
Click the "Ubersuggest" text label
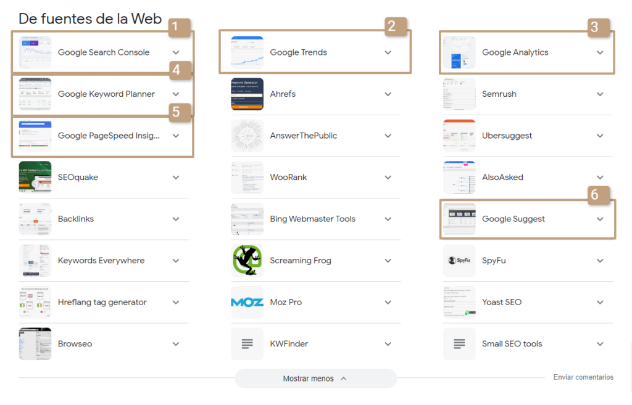click(507, 136)
